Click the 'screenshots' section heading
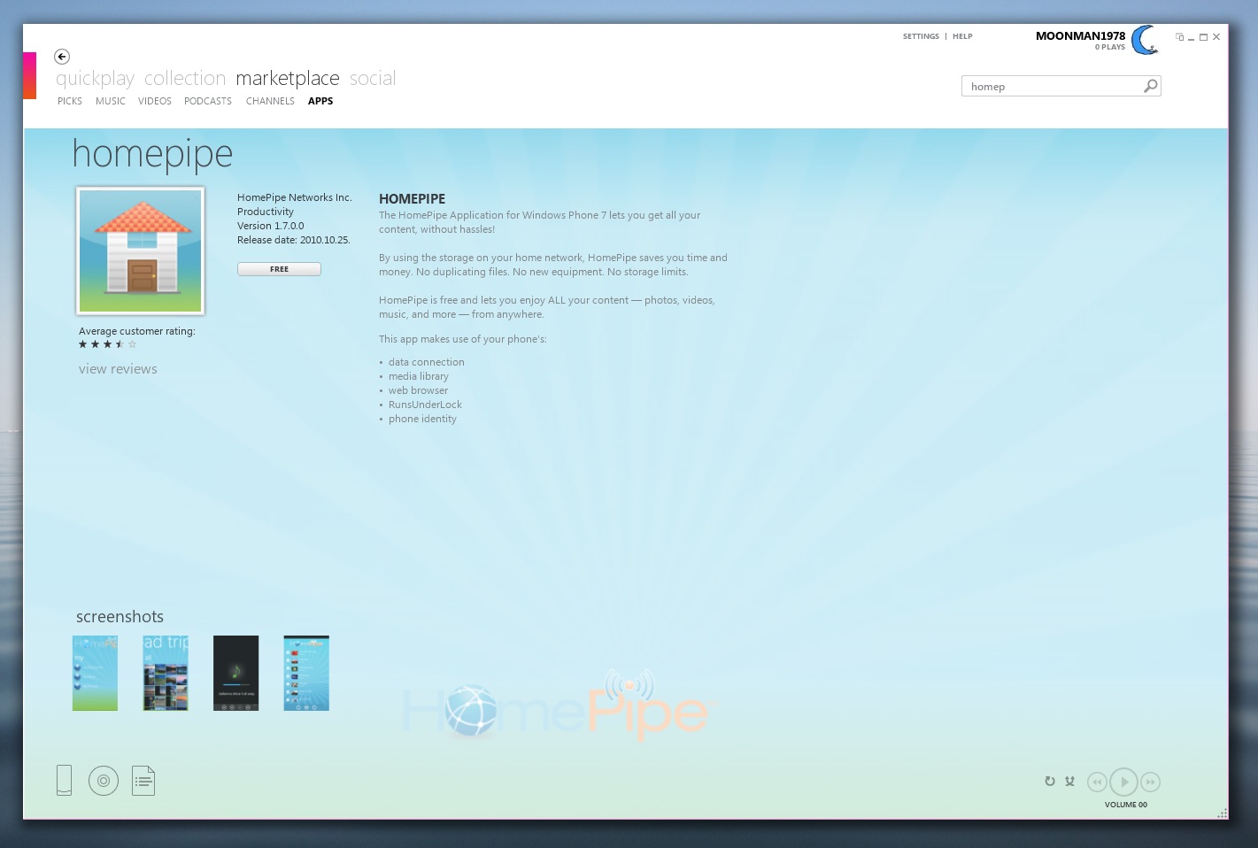Viewport: 1258px width, 848px height. (x=120, y=617)
